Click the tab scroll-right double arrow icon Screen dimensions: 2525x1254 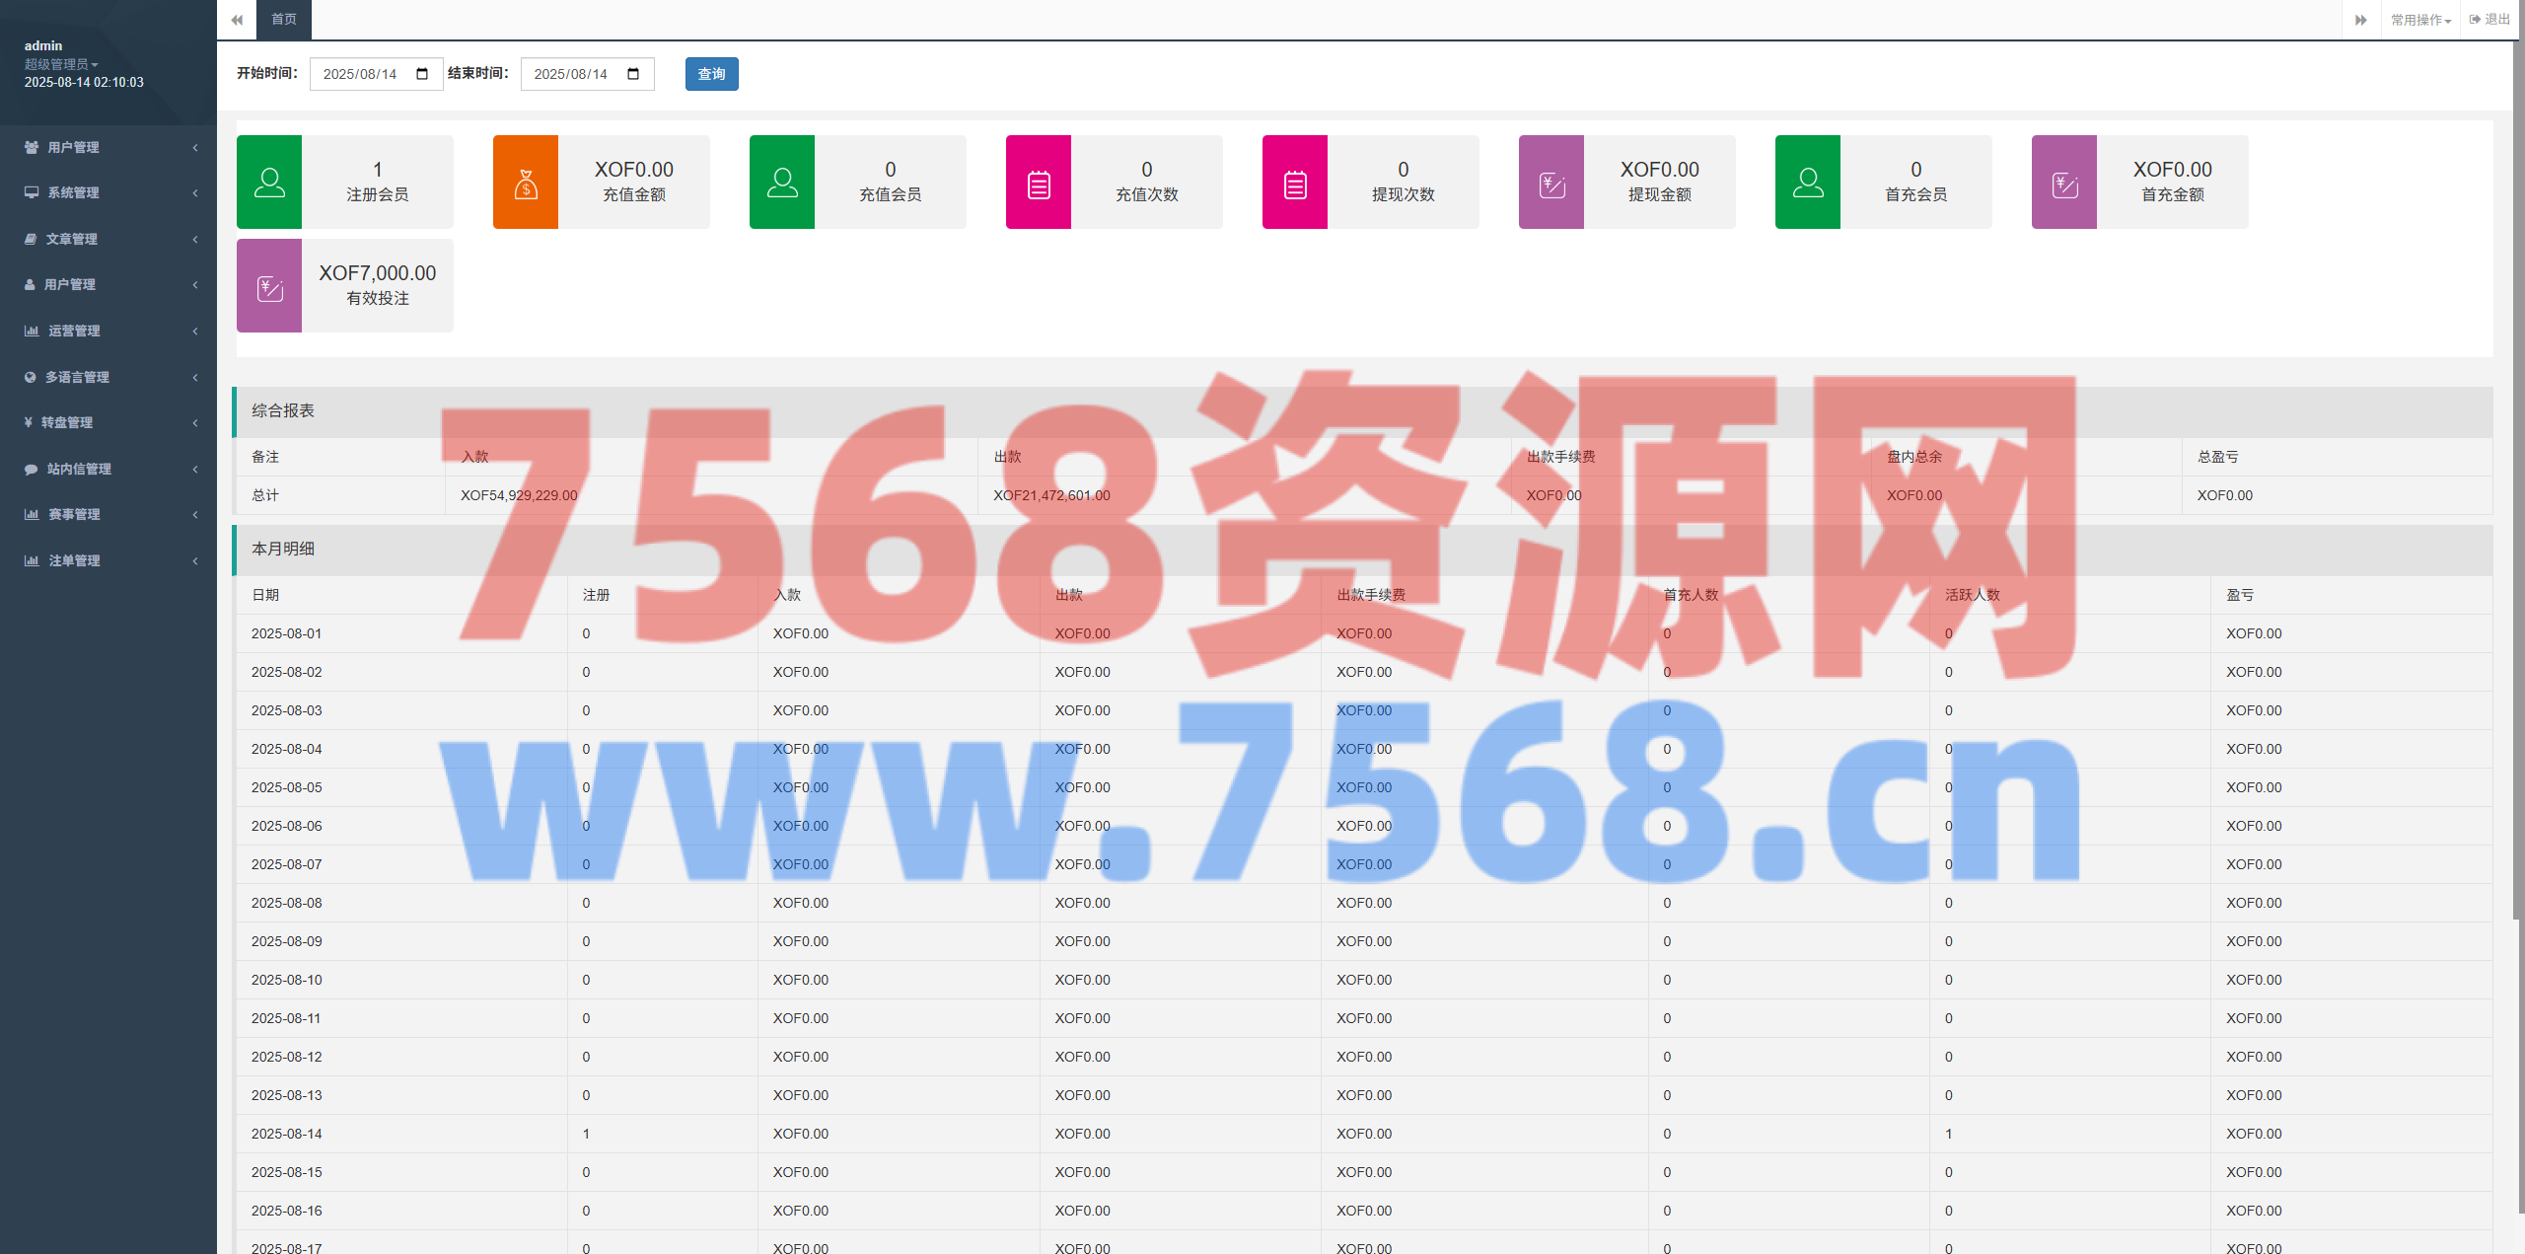(2361, 20)
